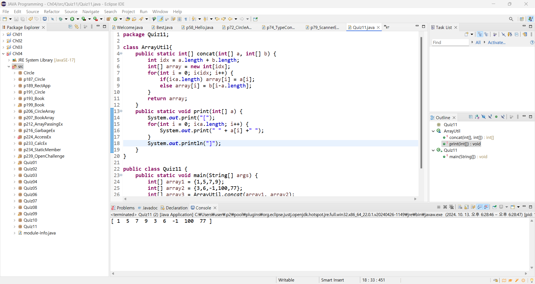Image resolution: width=535 pixels, height=284 pixels.
Task: Click the Save All icon in toolbar
Action: pos(23,19)
